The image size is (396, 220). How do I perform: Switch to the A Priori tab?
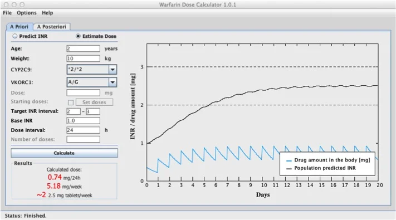(x=19, y=27)
